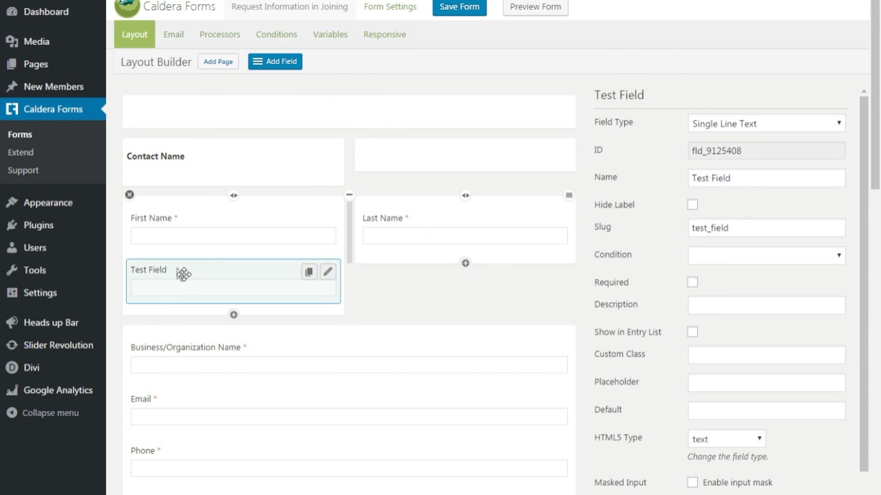This screenshot has height=495, width=881.
Task: Click the Appearance brush icon
Action: click(x=12, y=202)
